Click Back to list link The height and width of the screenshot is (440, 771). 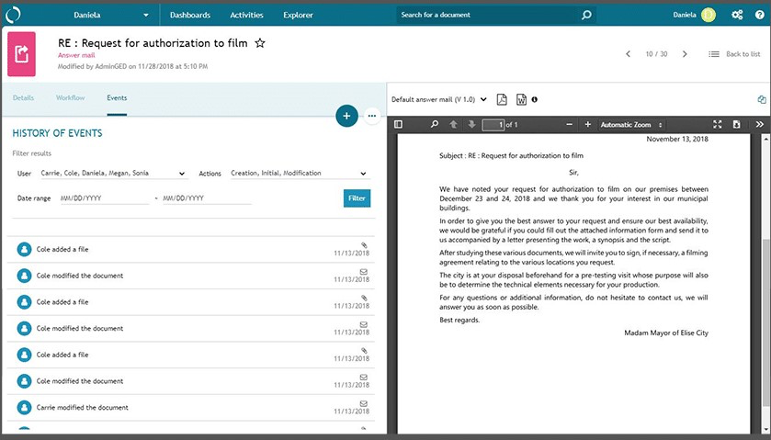pos(734,54)
